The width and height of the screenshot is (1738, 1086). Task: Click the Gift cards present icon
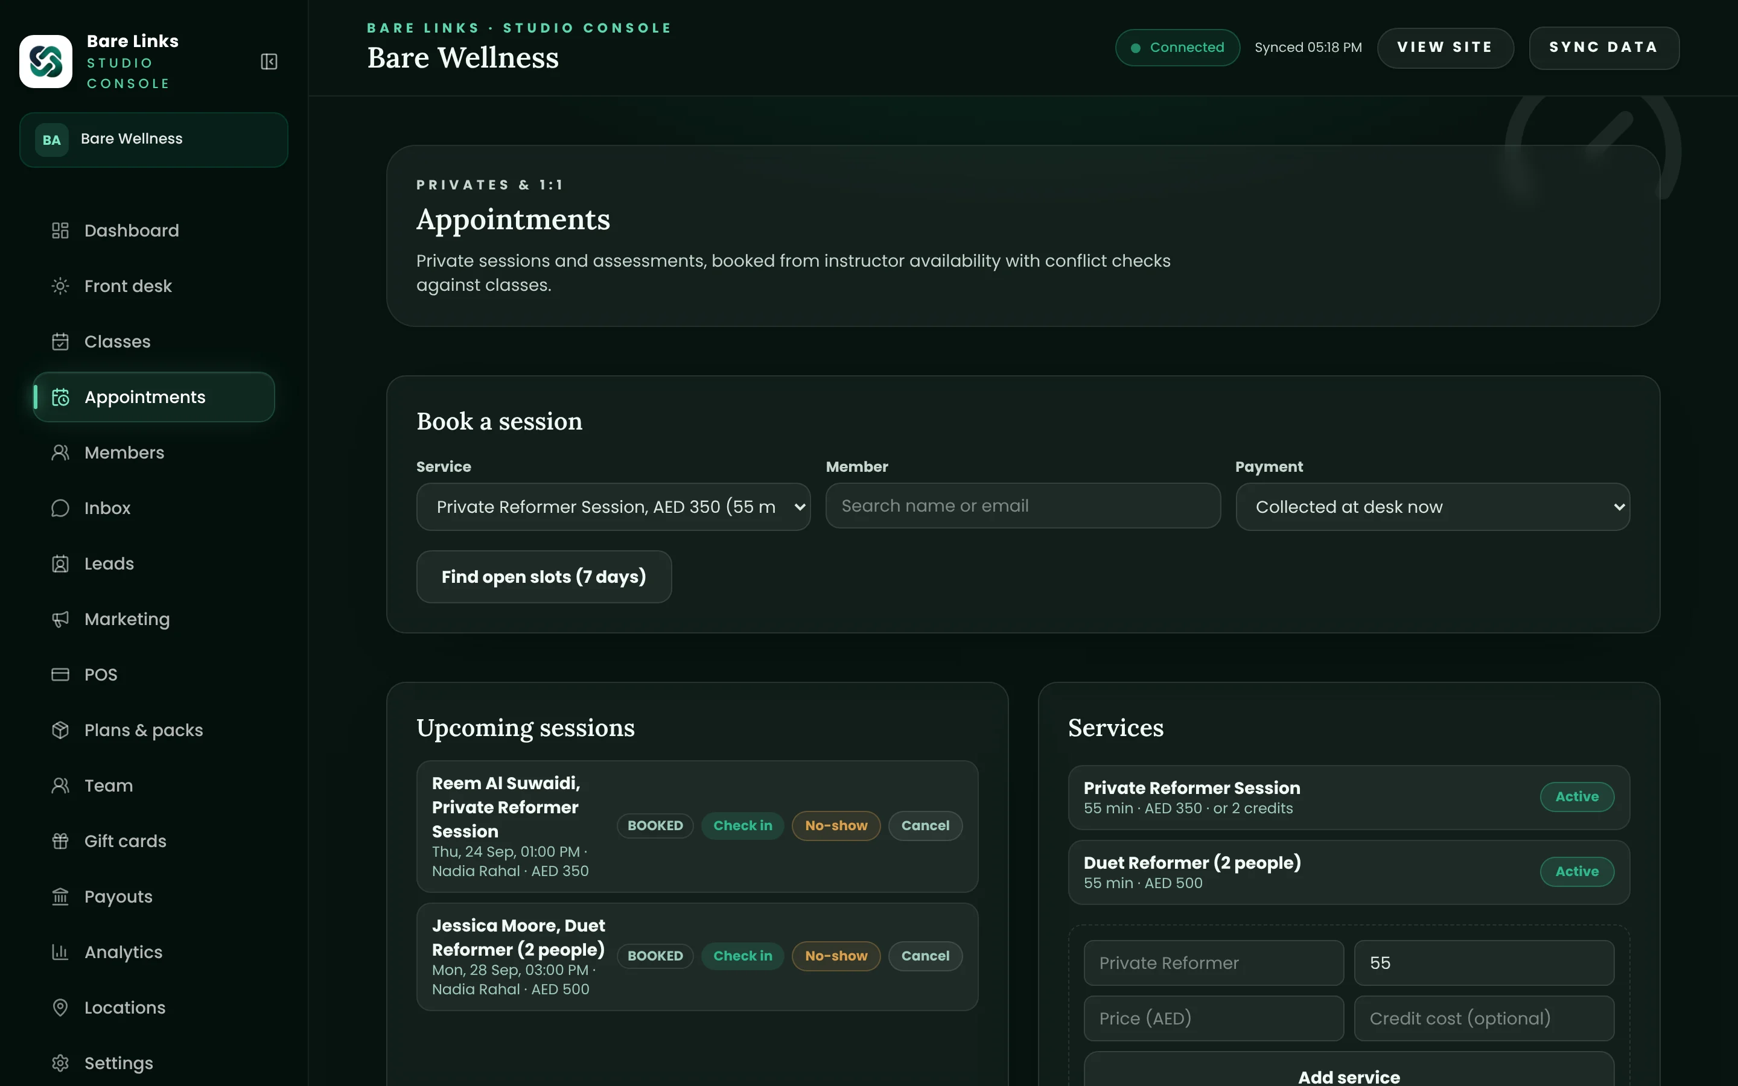pyautogui.click(x=60, y=841)
